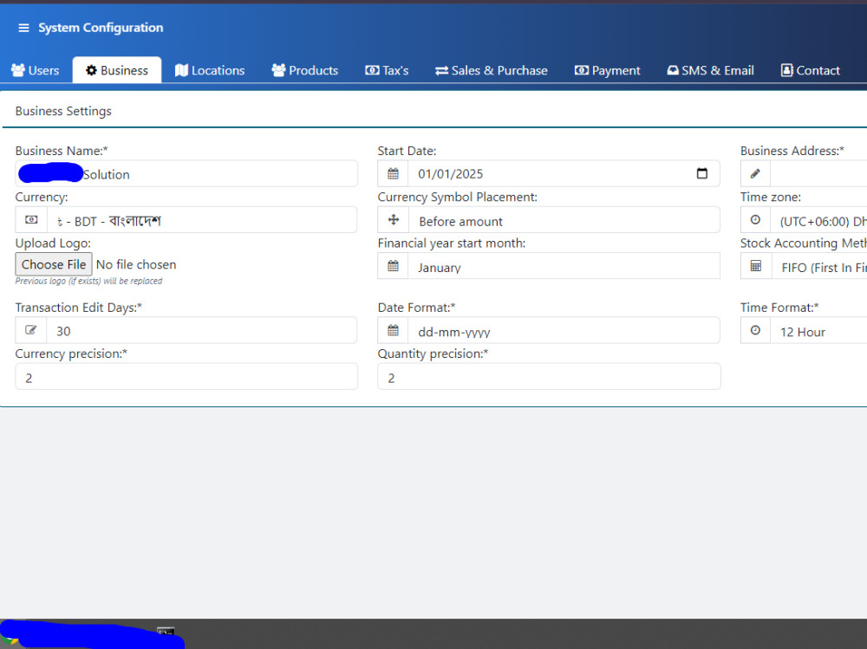
Task: Open the Time zone dropdown
Action: [818, 220]
